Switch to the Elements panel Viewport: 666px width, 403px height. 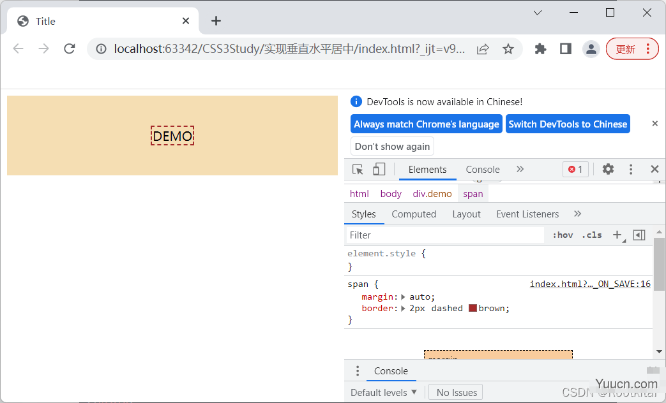point(427,169)
